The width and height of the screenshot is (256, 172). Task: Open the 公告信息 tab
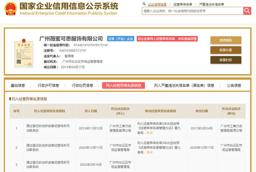tap(234, 86)
